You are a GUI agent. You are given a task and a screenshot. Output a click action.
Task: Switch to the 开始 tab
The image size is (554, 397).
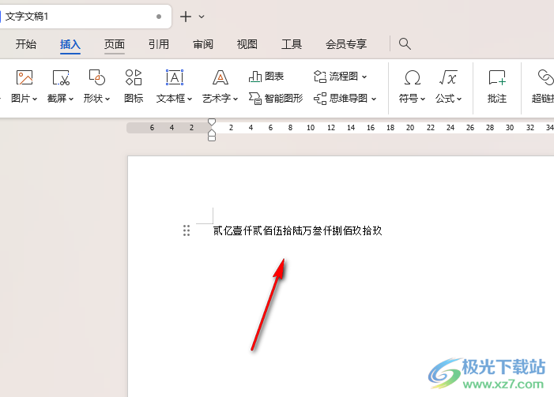tap(26, 44)
